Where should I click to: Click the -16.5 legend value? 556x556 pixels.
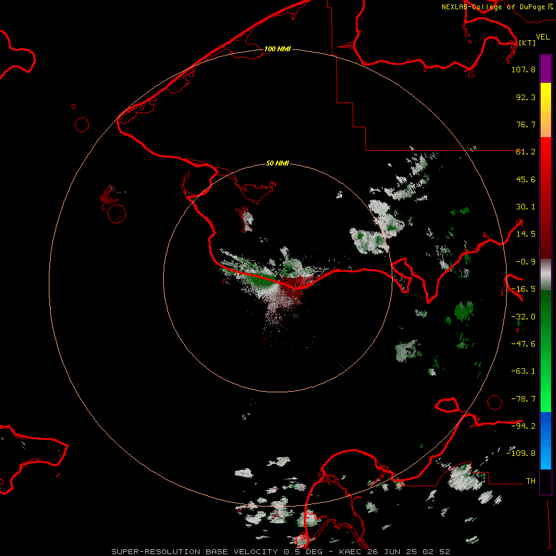coord(523,289)
